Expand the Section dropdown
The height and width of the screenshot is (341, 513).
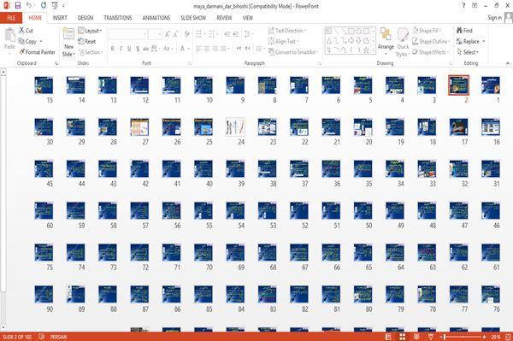click(91, 52)
